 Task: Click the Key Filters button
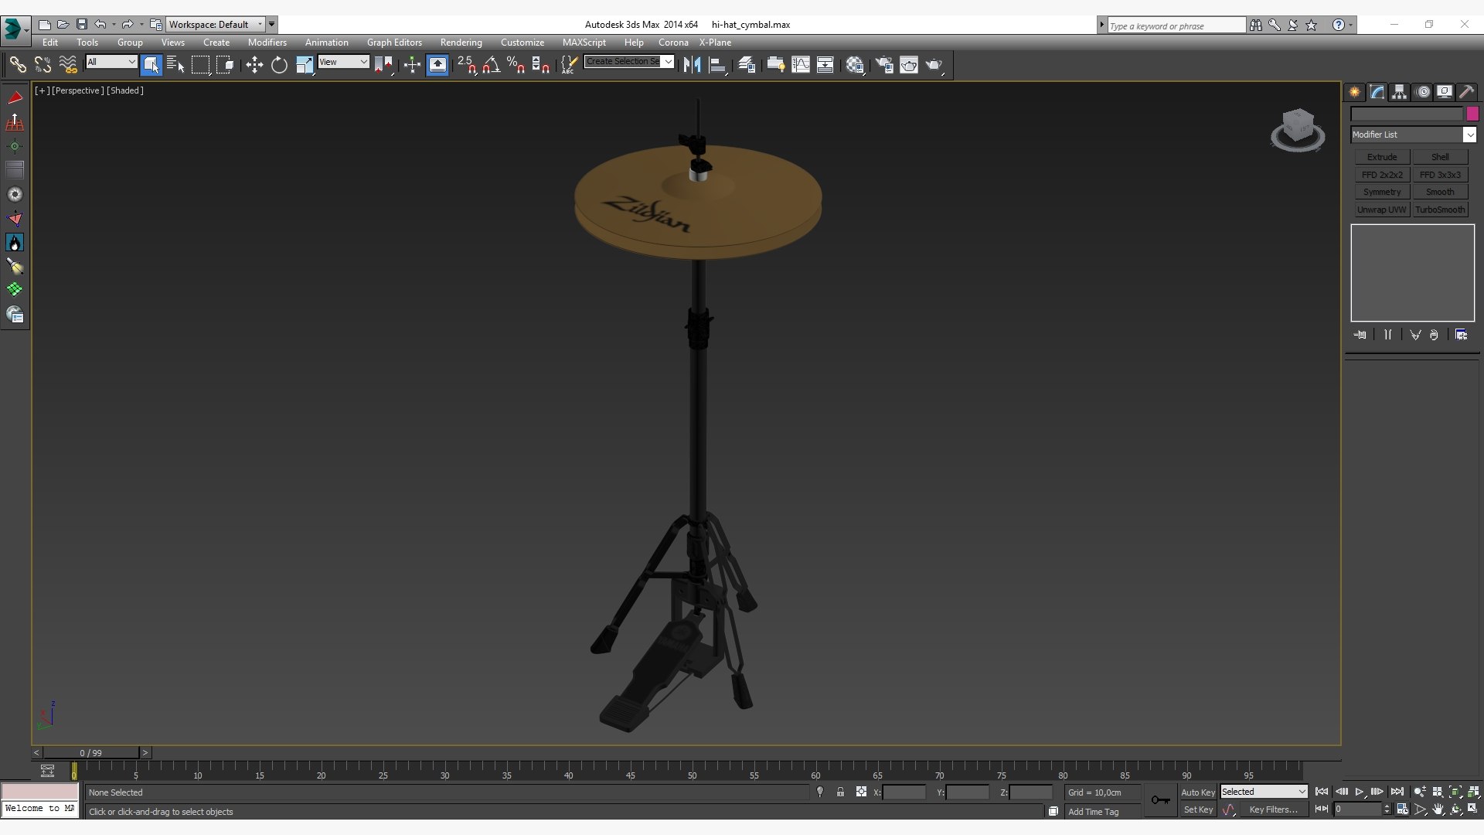1273,809
